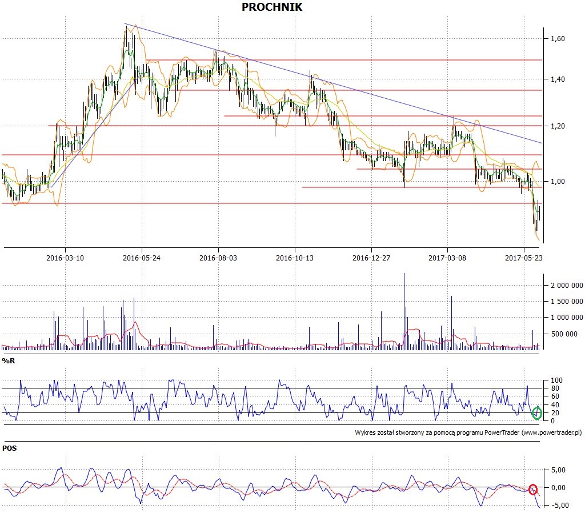This screenshot has width=585, height=513.
Task: Click the 1,60 price axis label
Action: pyautogui.click(x=558, y=38)
